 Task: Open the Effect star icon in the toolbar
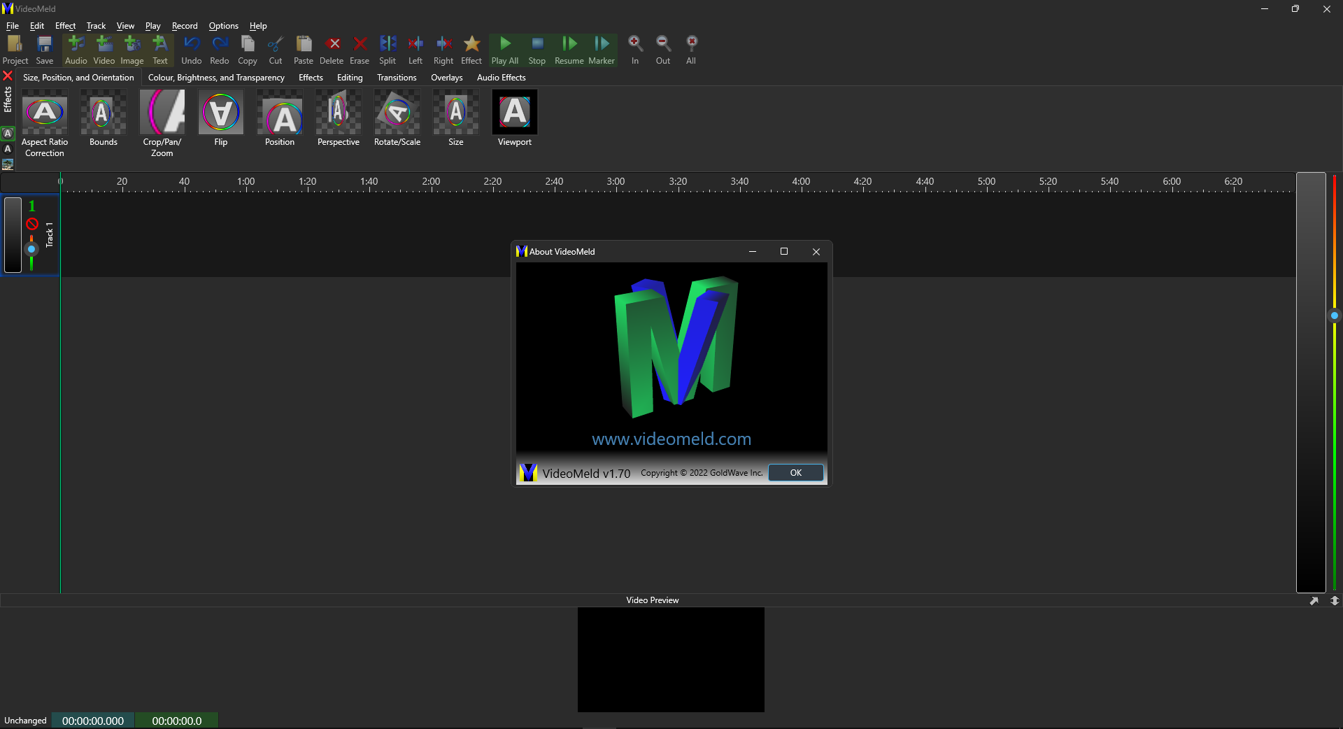[x=471, y=50]
